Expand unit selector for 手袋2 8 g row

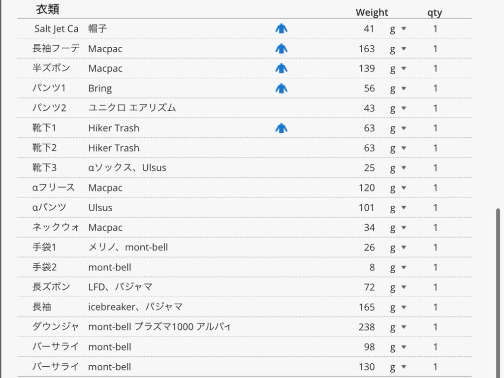pos(398,268)
